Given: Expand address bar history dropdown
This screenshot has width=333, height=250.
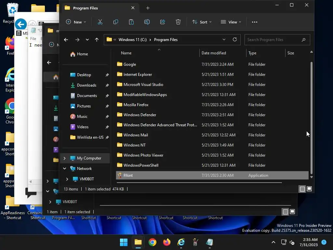Looking at the screenshot, I should coord(224,39).
